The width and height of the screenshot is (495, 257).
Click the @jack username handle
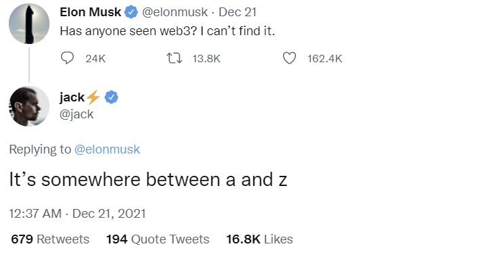click(77, 114)
